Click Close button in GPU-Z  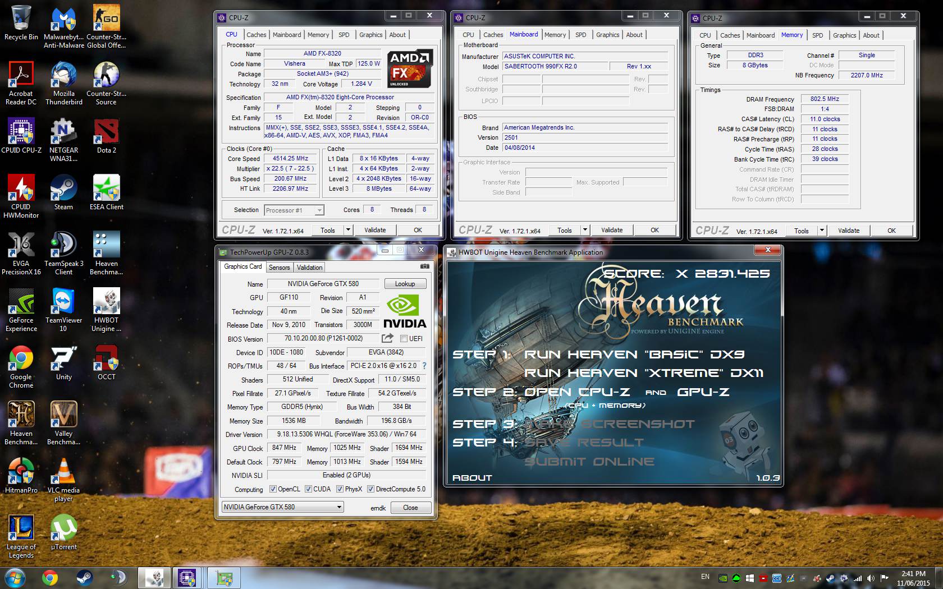coord(410,508)
